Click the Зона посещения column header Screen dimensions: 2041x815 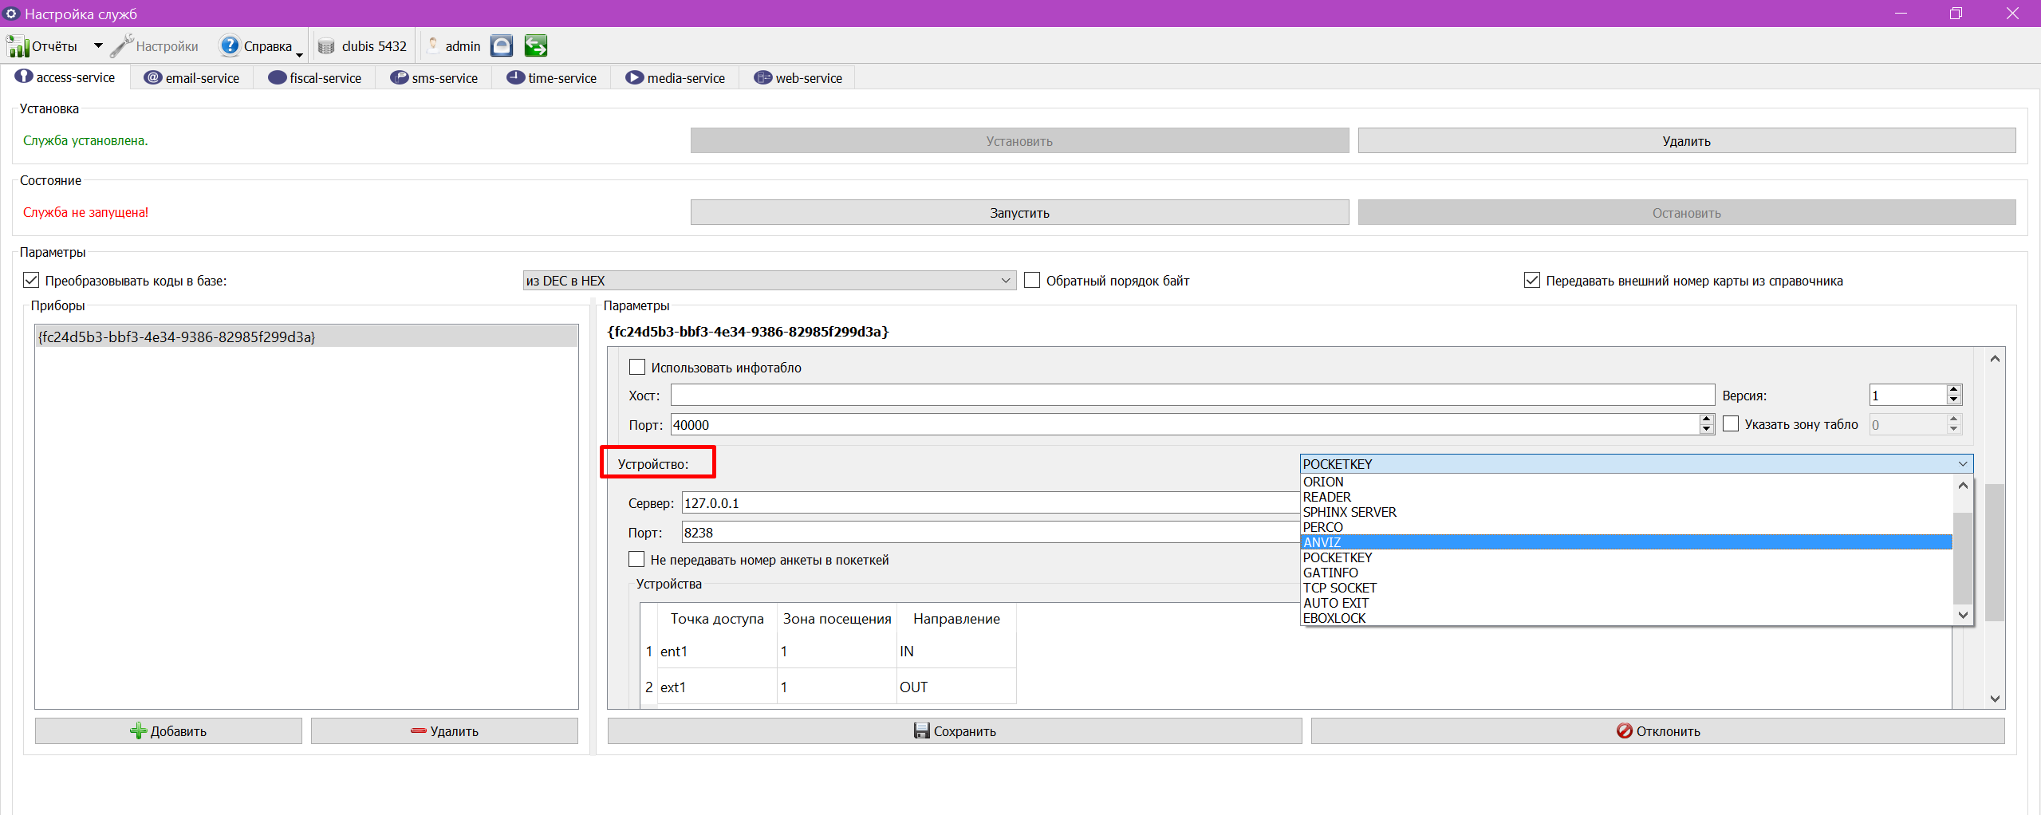tap(837, 619)
